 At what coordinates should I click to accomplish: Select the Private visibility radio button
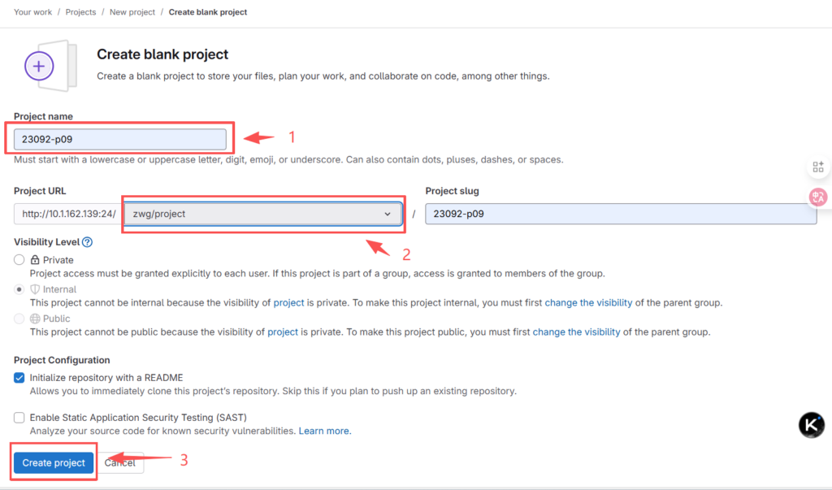pos(19,260)
